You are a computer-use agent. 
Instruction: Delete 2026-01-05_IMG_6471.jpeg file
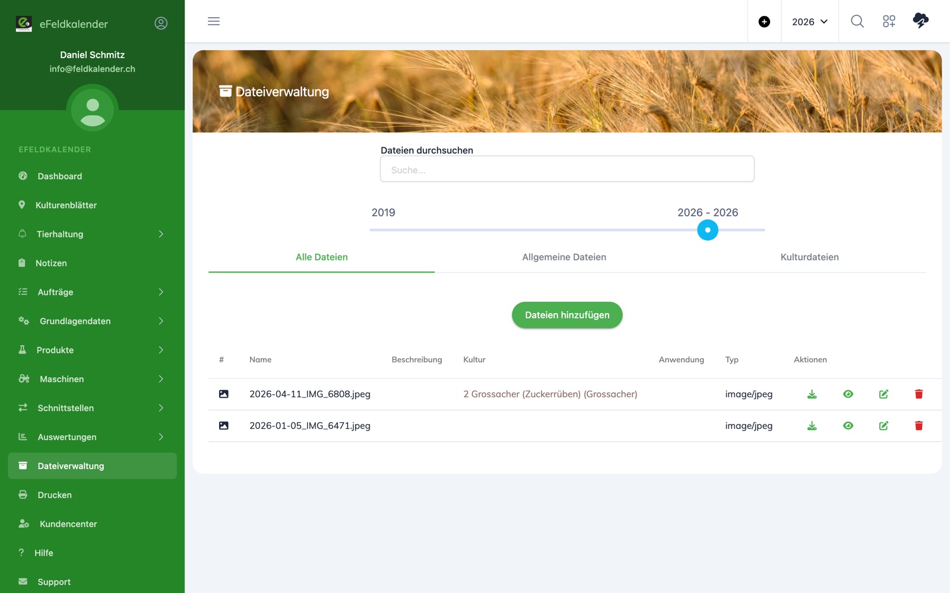(919, 426)
